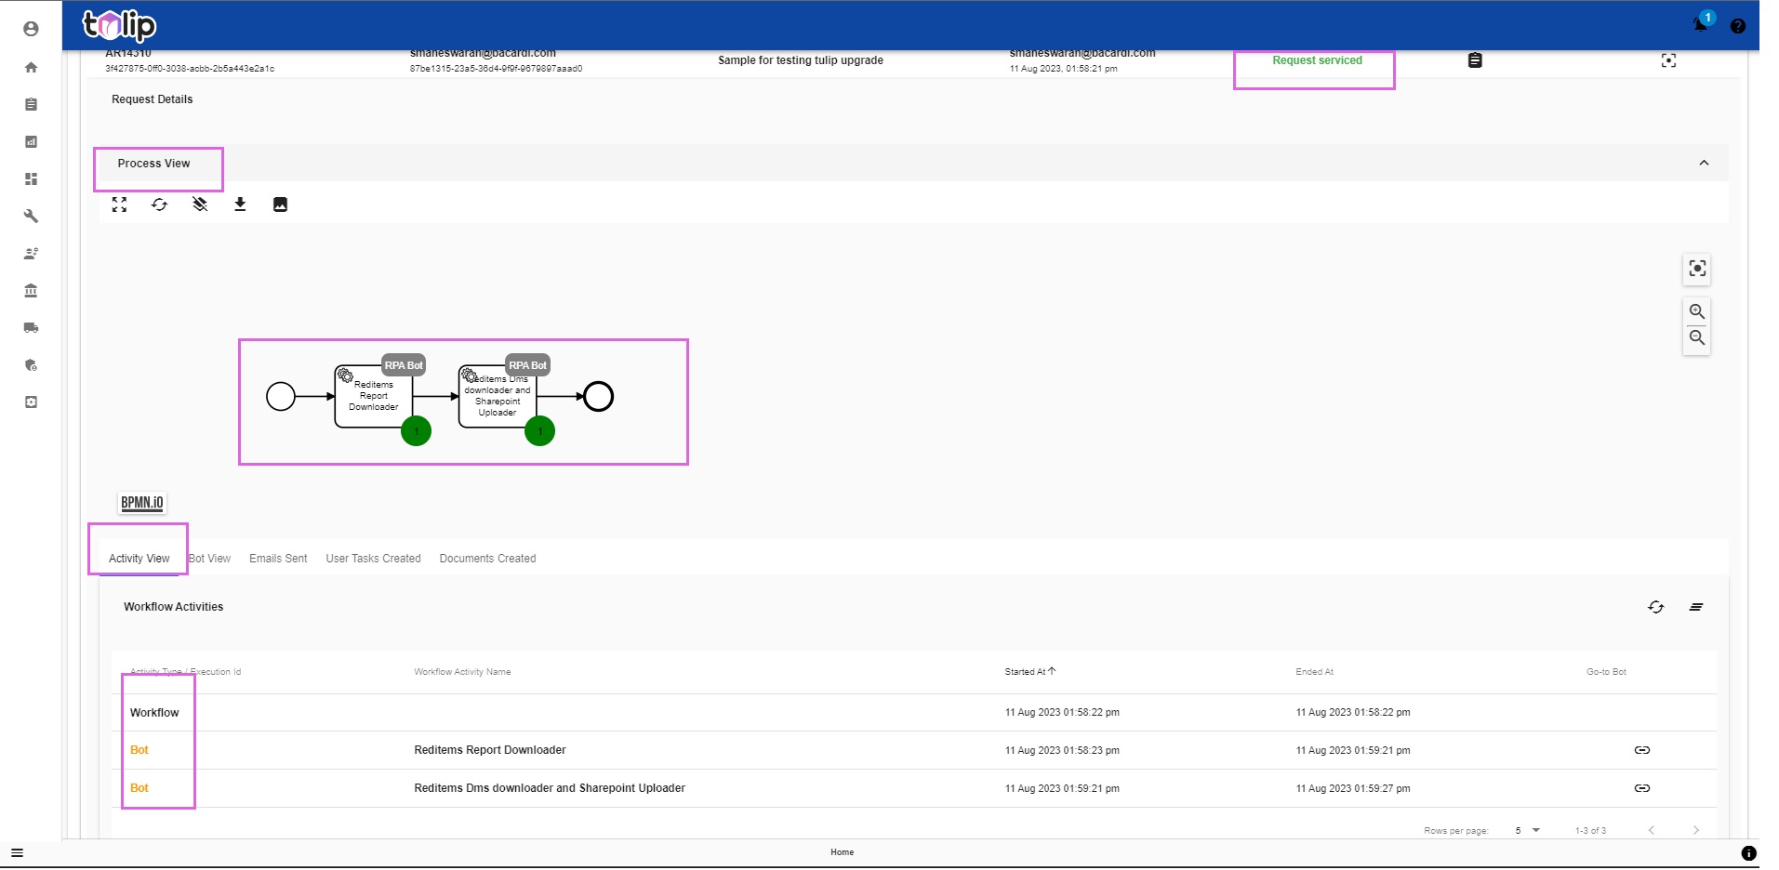Open the hamburger menu at bottom left
This screenshot has width=1779, height=870.
pyautogui.click(x=17, y=852)
